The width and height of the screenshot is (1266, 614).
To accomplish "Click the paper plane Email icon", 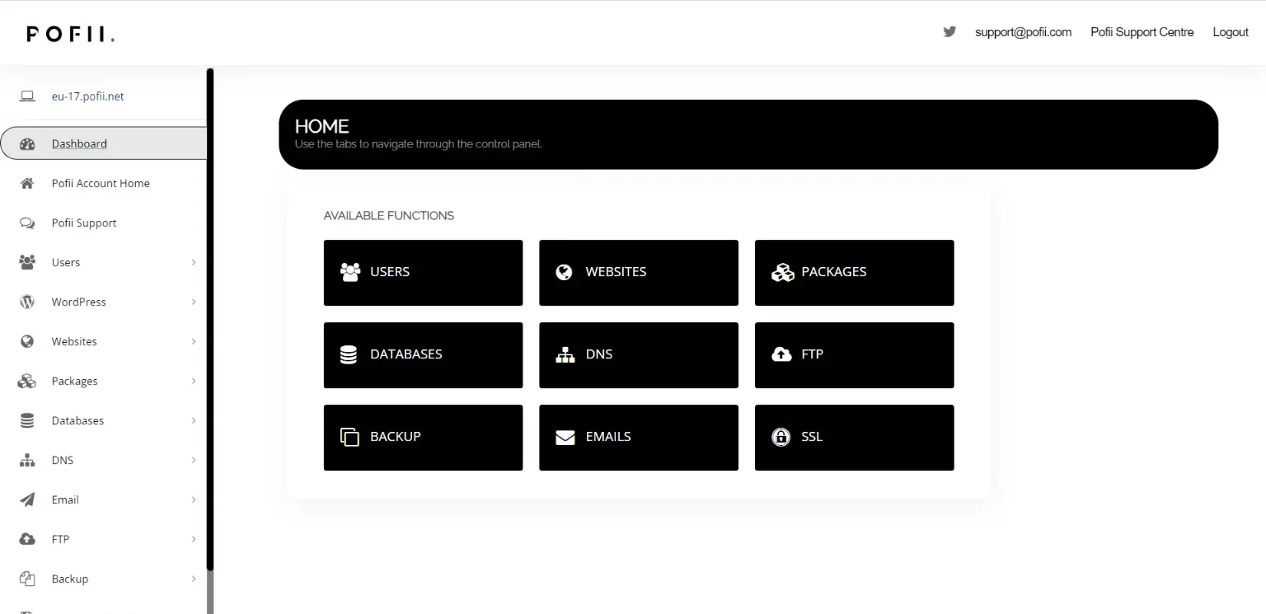I will [x=27, y=499].
